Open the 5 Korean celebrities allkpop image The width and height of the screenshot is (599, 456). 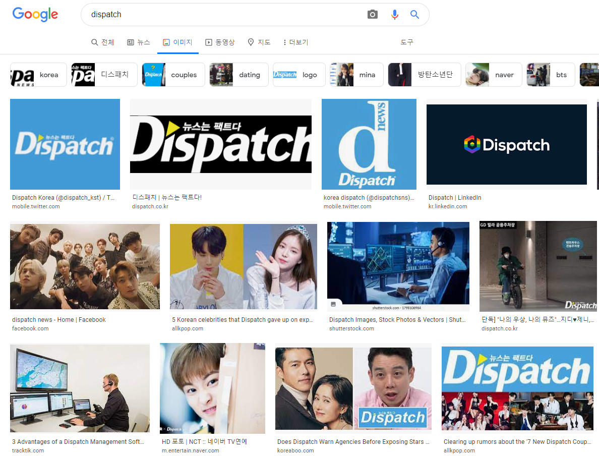pyautogui.click(x=244, y=266)
